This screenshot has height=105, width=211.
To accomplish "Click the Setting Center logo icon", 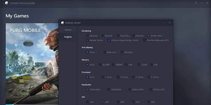I will click(x=63, y=23).
